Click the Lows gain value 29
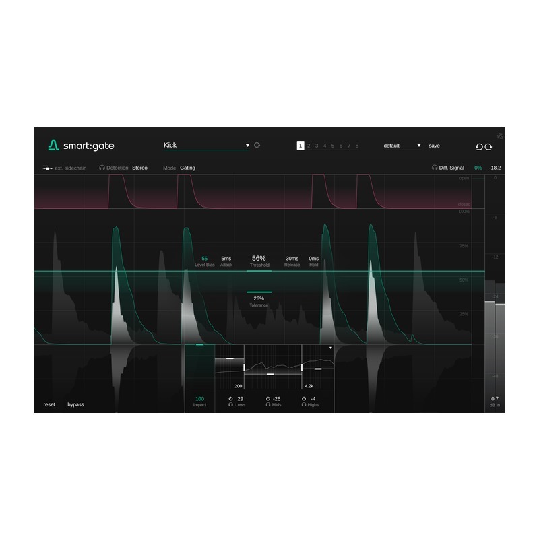Image resolution: width=539 pixels, height=539 pixels. (241, 399)
